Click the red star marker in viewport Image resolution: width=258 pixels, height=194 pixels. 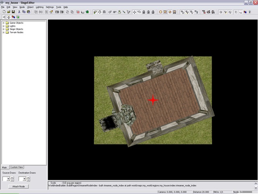(x=153, y=100)
